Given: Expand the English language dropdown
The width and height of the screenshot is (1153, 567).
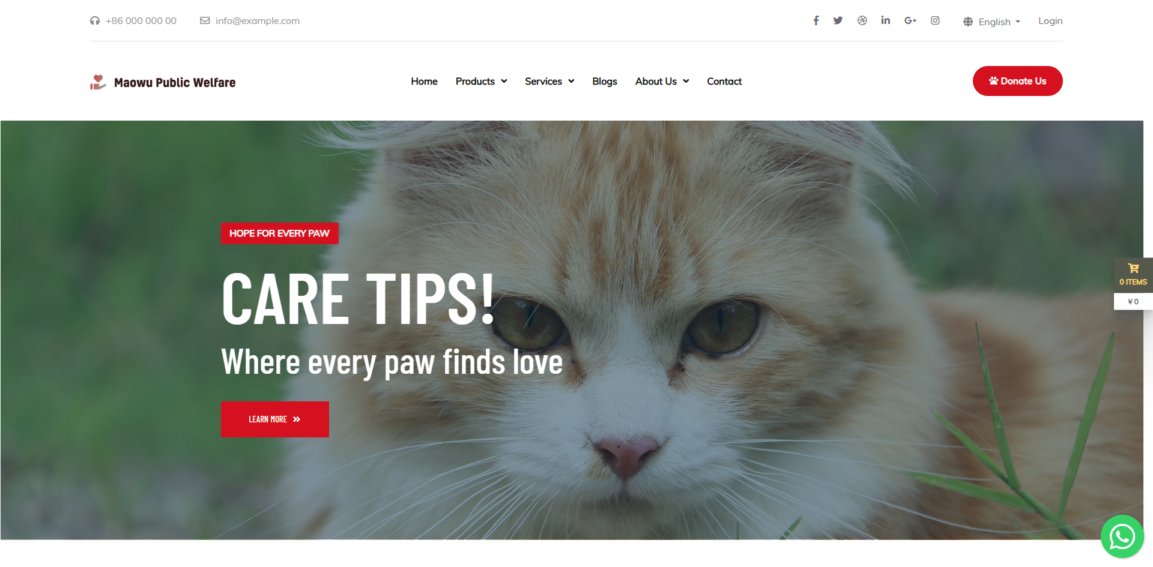Looking at the screenshot, I should (991, 22).
